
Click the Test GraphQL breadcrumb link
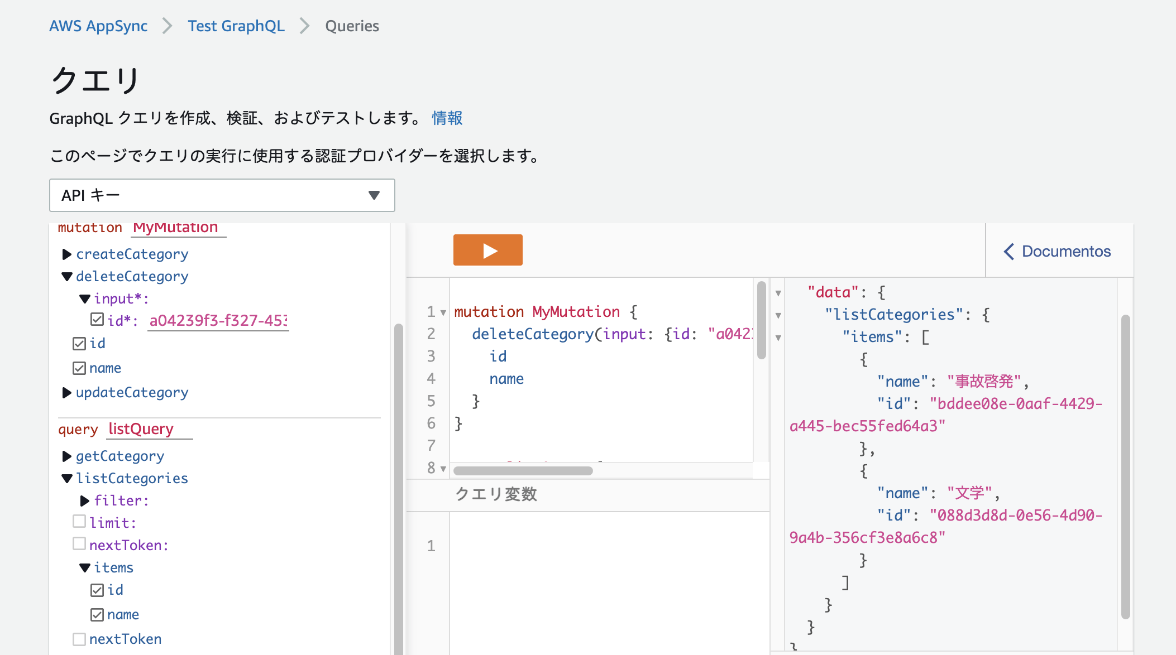click(236, 26)
